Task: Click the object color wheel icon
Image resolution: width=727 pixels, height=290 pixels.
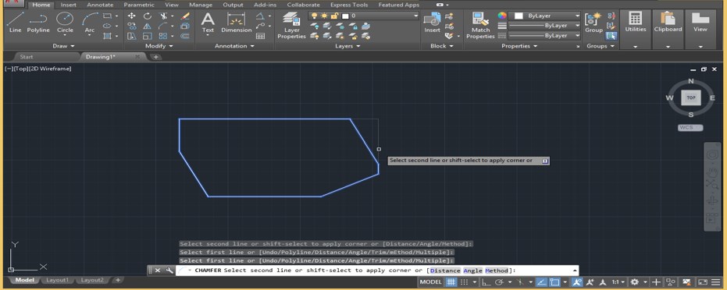Action: (x=502, y=16)
